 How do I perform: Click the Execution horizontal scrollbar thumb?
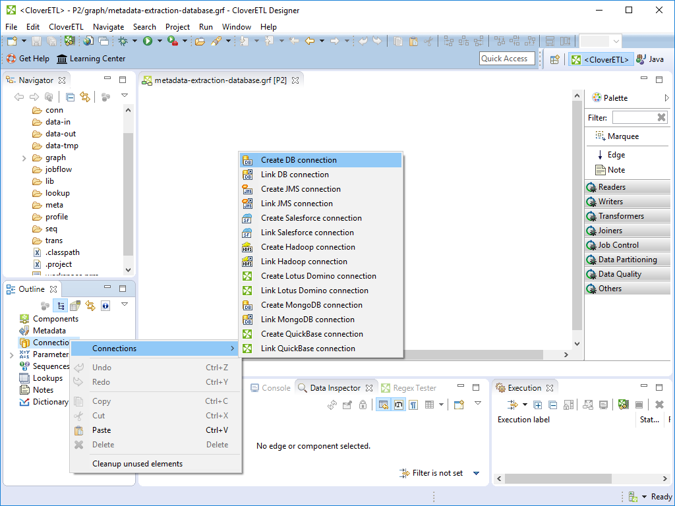(558, 478)
